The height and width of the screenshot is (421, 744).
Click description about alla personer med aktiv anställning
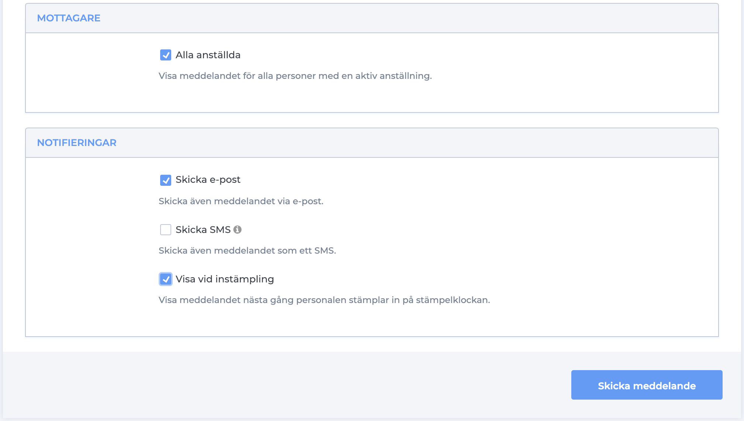[x=295, y=76]
